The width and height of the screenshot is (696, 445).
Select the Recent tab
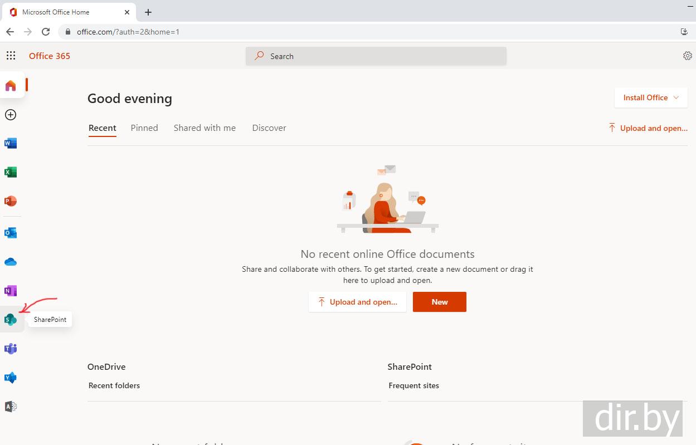tap(103, 128)
